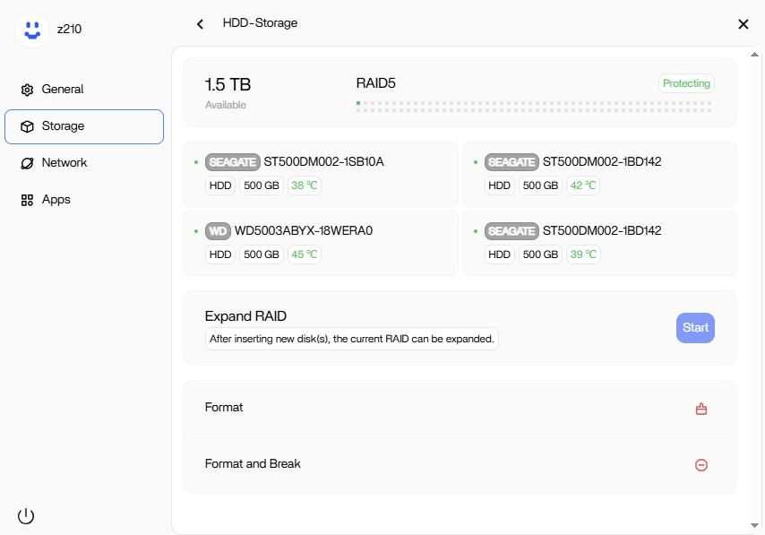Click the back arrow beside HDD-Storage

200,24
